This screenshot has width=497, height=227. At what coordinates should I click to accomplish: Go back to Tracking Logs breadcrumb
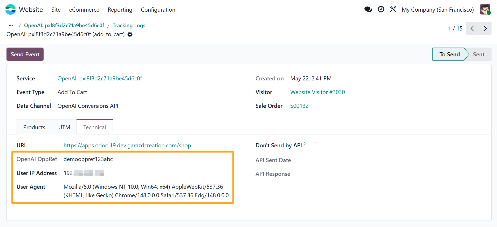[129, 25]
